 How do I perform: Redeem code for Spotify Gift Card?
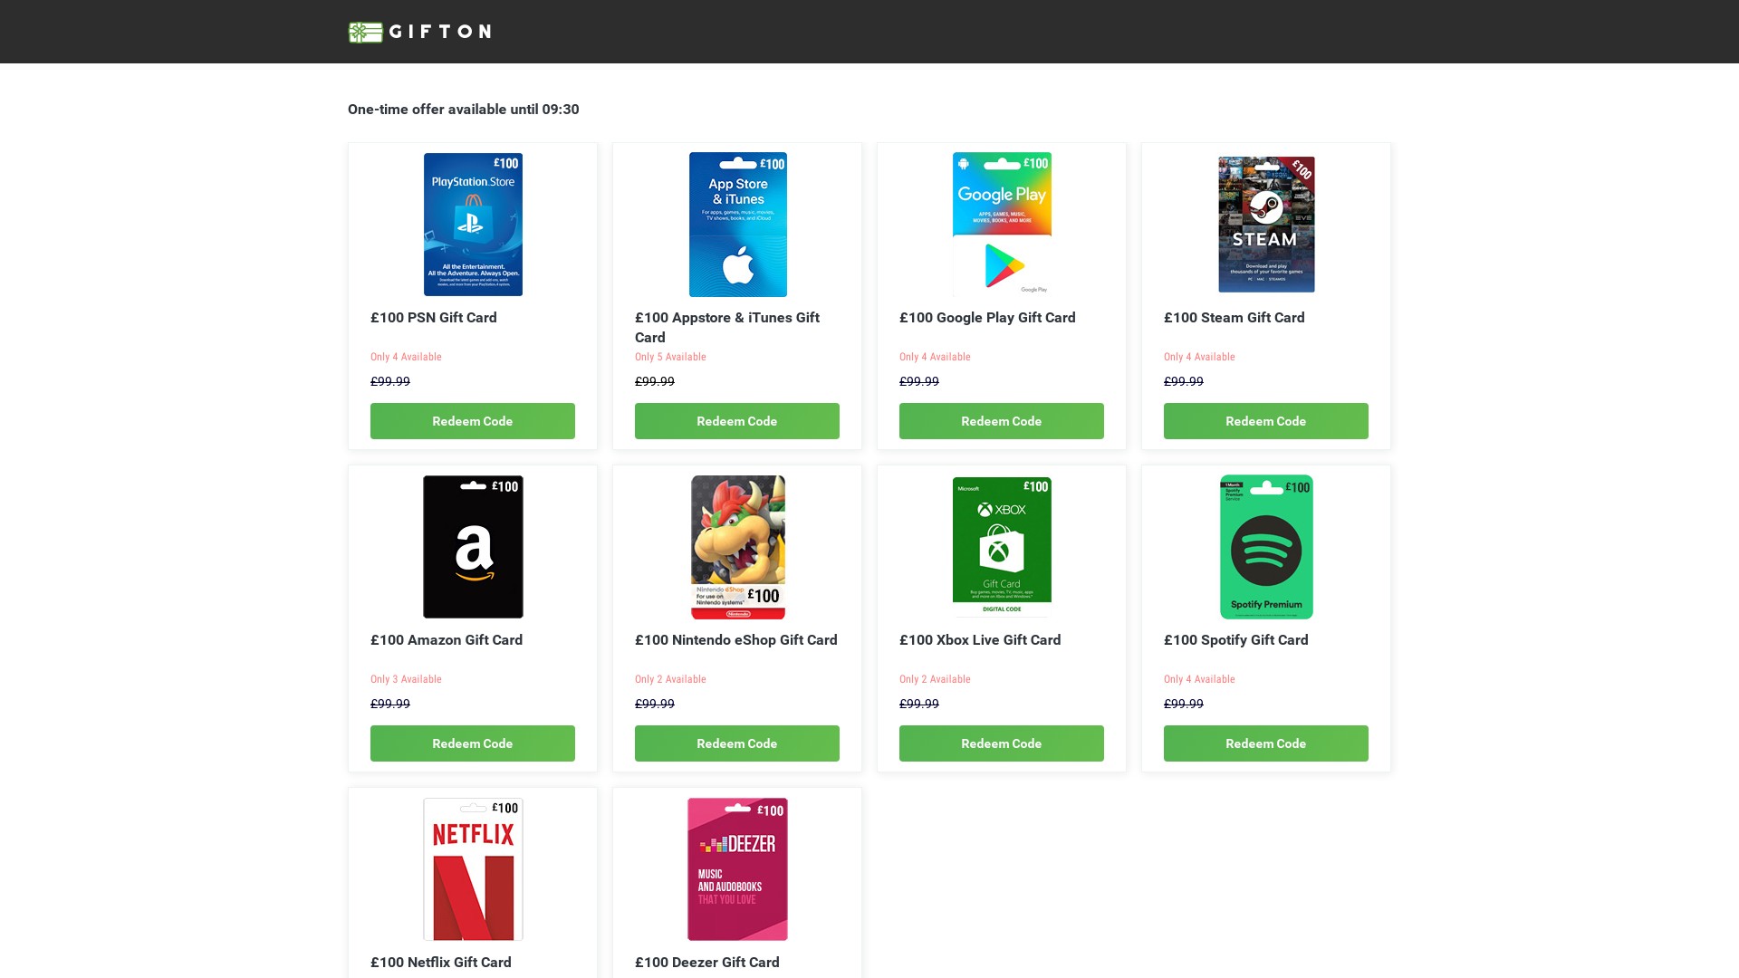tap(1266, 743)
